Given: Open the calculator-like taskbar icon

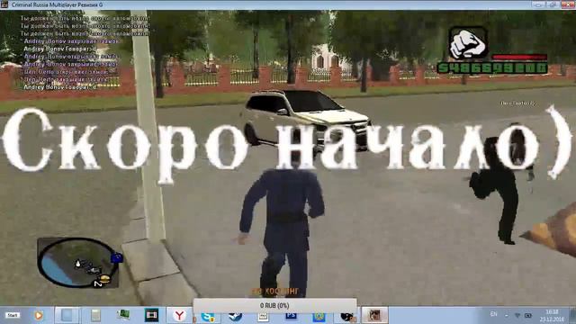Looking at the screenshot, I should coord(95,315).
